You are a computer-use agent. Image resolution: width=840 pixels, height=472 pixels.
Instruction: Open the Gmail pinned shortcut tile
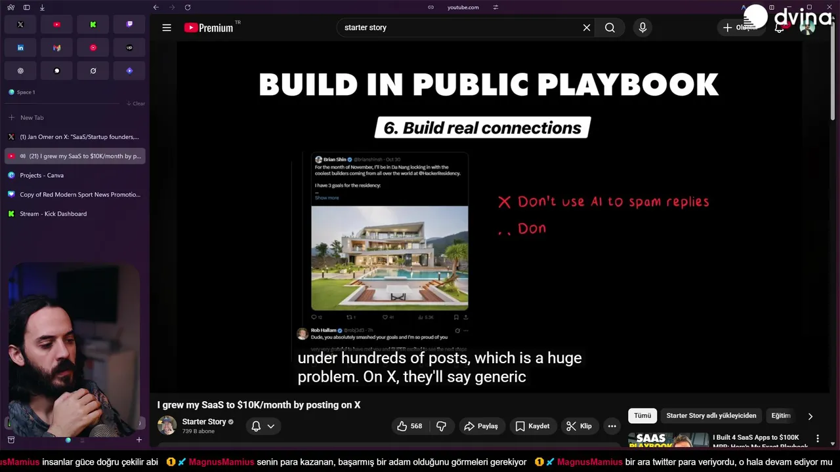click(x=56, y=48)
